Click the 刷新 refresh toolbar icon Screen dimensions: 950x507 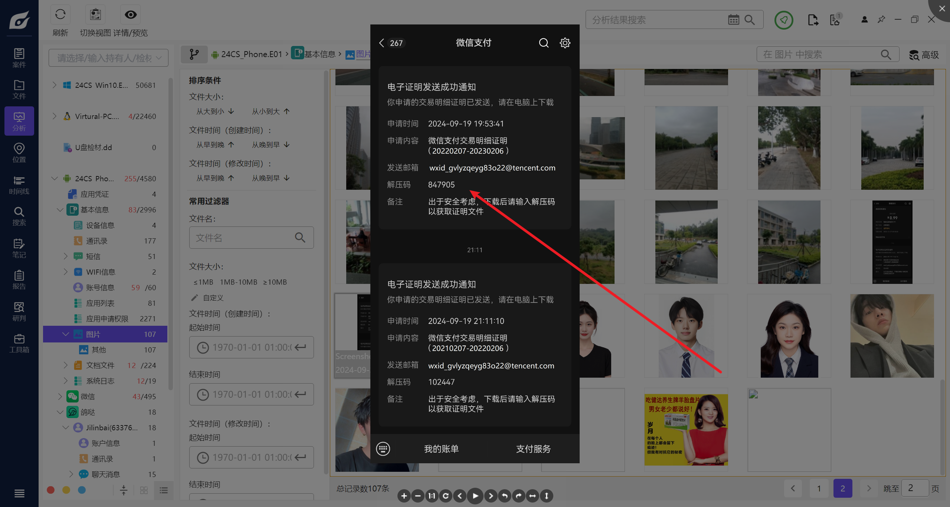[x=60, y=15]
